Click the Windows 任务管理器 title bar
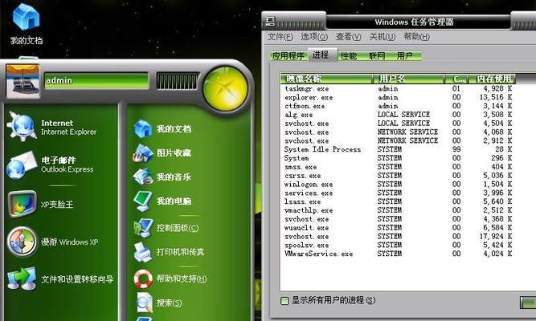Viewport: 536px width, 321px height. click(x=415, y=22)
